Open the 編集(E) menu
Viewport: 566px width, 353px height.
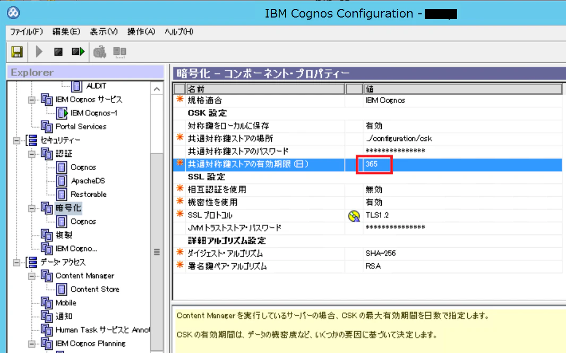coord(66,32)
